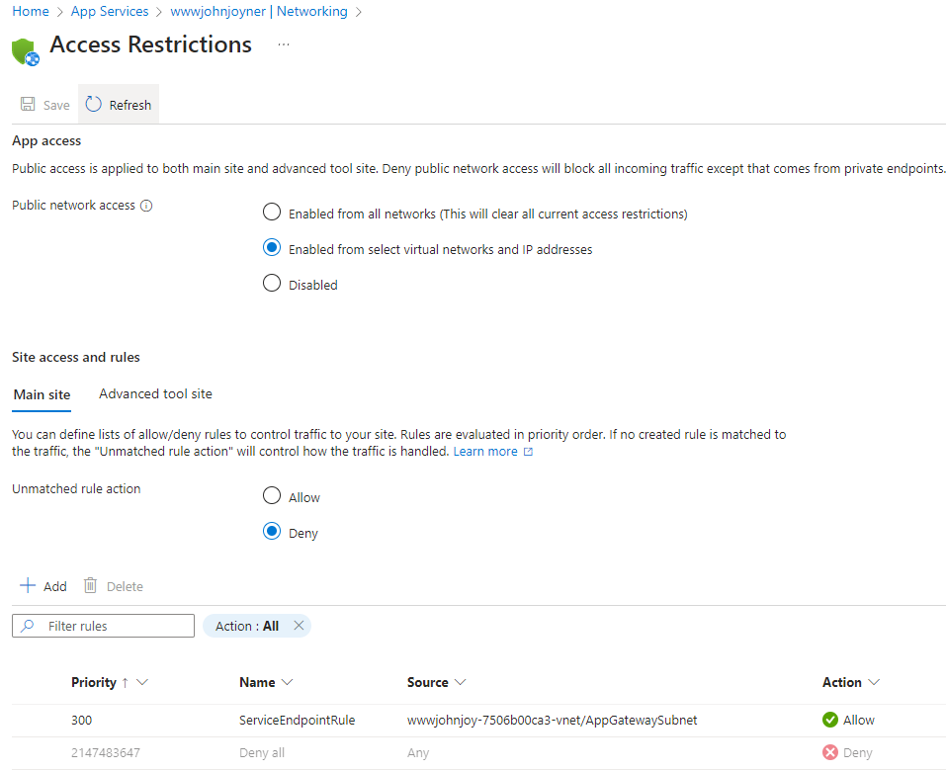Open the Learn more link
This screenshot has height=772, width=946.
(x=485, y=451)
